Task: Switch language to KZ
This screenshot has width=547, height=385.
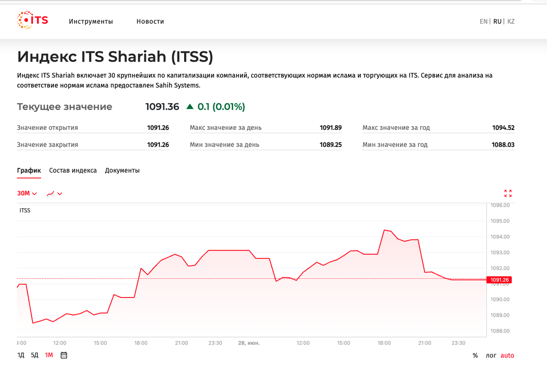Action: pyautogui.click(x=511, y=21)
